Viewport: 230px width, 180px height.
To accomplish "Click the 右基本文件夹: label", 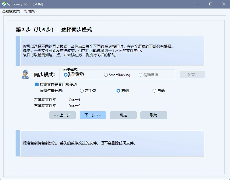I will [x=46, y=106].
